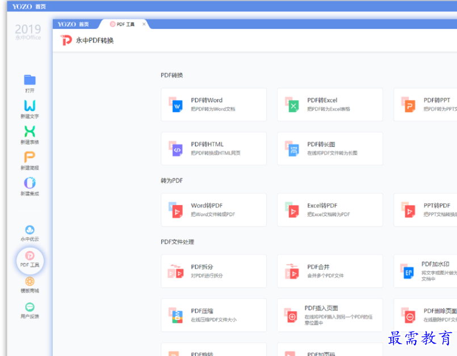The image size is (457, 356).
Task: Close the PDF 工具 tab
Action: point(144,24)
